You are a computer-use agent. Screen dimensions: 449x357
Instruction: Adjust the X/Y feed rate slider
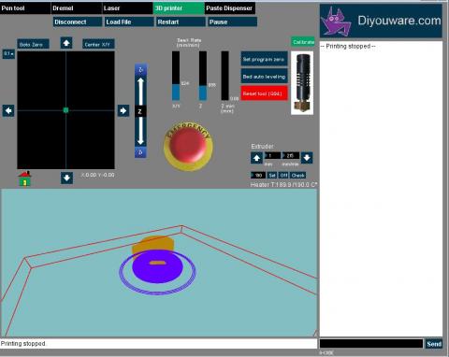click(176, 76)
